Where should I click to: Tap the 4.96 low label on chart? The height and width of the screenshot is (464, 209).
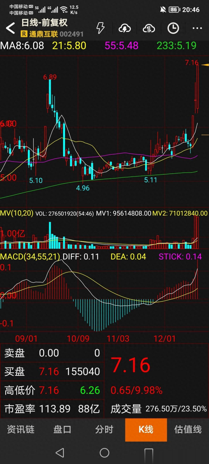[x=83, y=188]
